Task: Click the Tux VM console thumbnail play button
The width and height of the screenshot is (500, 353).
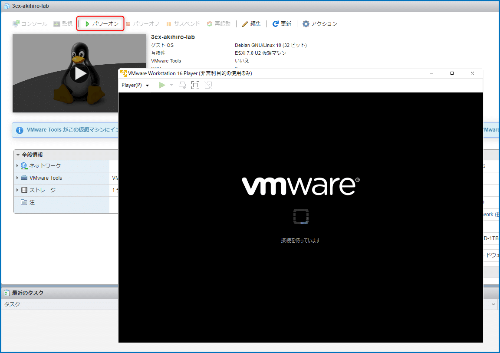Action: [79, 73]
